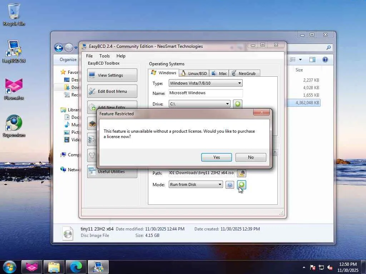
Task: Close the Feature Restricted dialog
Action: [x=261, y=112]
